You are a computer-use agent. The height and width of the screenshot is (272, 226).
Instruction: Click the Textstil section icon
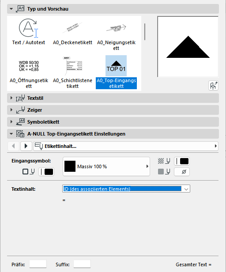20,98
